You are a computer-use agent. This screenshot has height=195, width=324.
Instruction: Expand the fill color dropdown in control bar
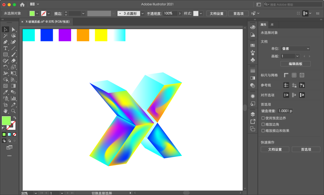(x=37, y=13)
